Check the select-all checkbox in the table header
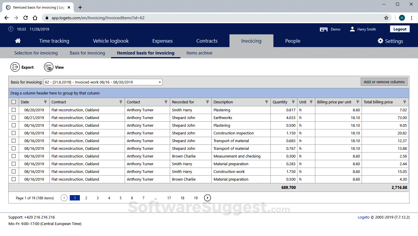Viewport: 418px width, 236px height. coord(13,102)
